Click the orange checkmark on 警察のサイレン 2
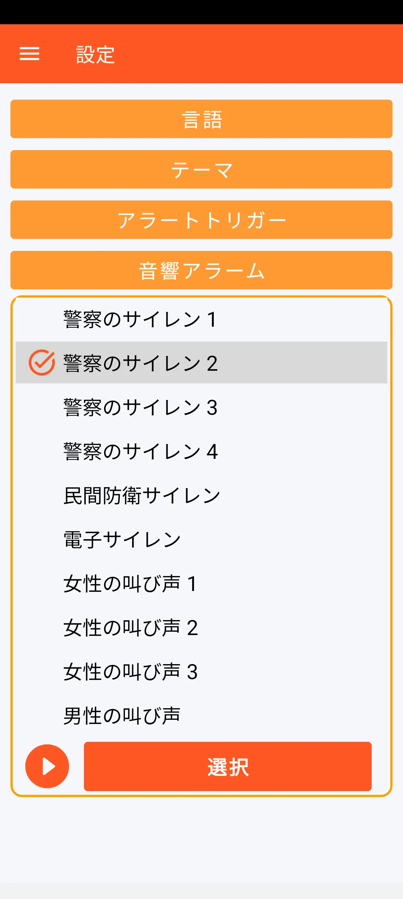403x899 pixels. [x=42, y=363]
